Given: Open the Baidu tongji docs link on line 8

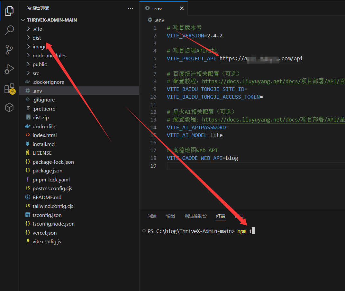Looking at the screenshot, I should click(273, 81).
